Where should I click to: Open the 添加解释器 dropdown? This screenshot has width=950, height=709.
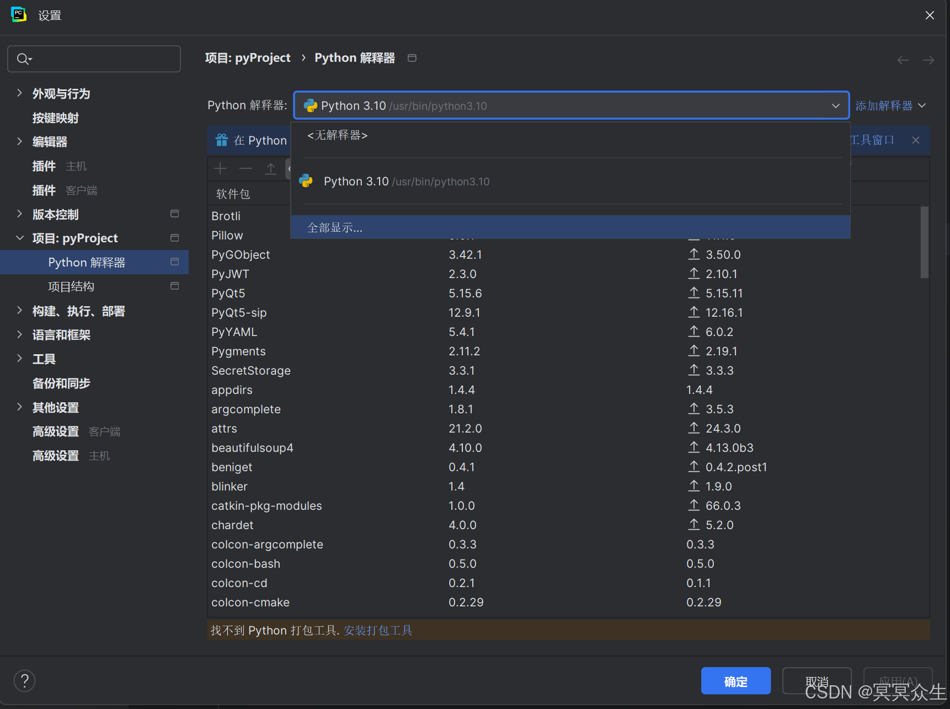coord(890,105)
